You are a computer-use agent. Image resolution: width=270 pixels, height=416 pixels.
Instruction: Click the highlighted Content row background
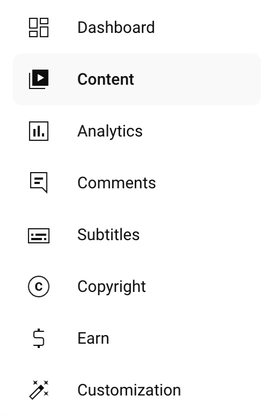point(137,79)
